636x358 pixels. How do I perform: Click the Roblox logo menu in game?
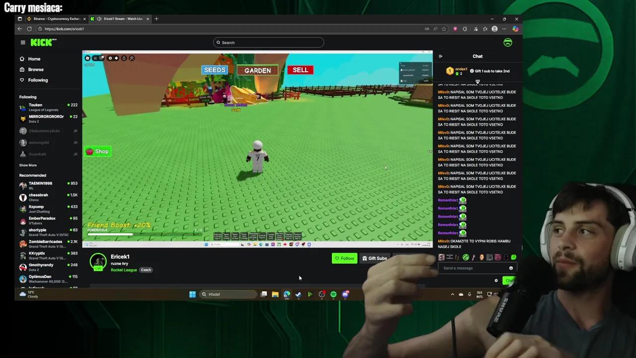[x=87, y=58]
